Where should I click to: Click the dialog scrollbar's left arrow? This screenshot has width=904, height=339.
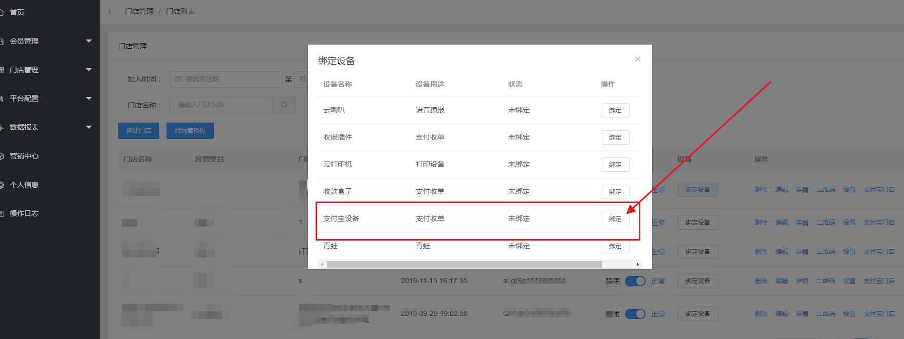(322, 264)
